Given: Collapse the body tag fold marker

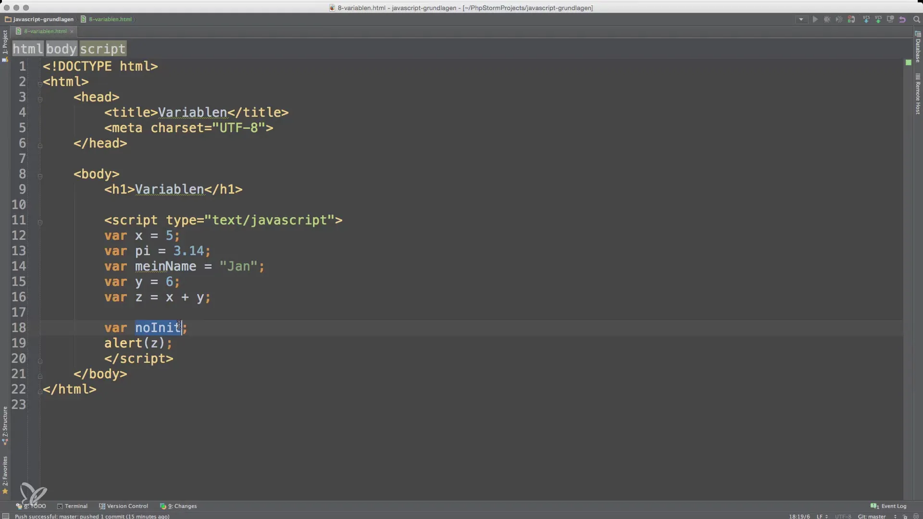Looking at the screenshot, I should (40, 176).
